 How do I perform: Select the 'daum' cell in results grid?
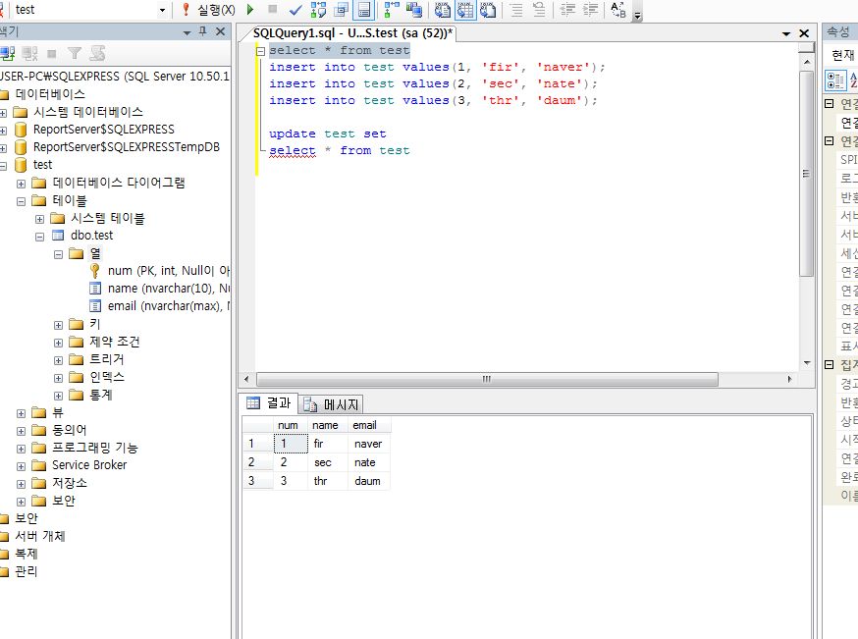coord(369,481)
